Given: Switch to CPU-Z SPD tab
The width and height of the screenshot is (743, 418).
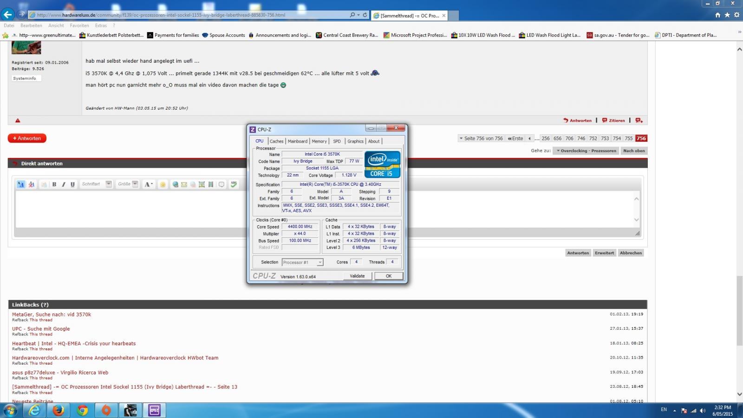Looking at the screenshot, I should coord(337,141).
